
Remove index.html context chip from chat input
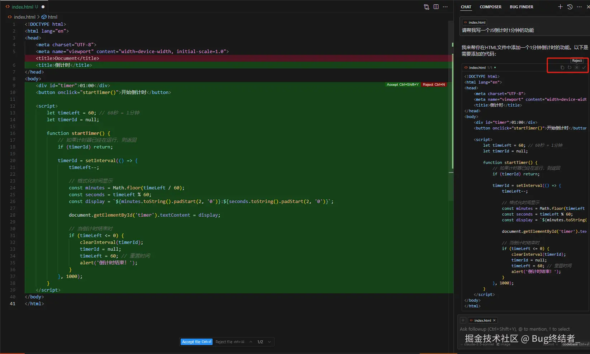point(494,320)
